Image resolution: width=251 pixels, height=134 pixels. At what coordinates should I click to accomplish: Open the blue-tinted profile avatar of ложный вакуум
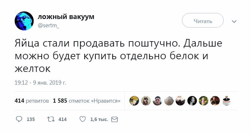[24, 21]
